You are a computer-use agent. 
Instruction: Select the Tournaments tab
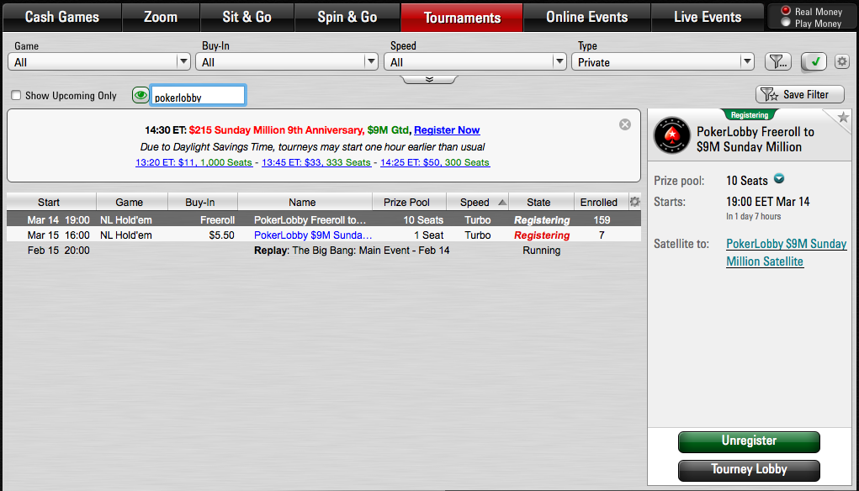[x=462, y=17]
